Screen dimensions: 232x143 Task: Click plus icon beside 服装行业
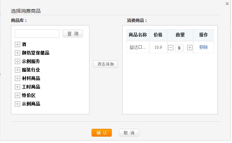coord(17,70)
